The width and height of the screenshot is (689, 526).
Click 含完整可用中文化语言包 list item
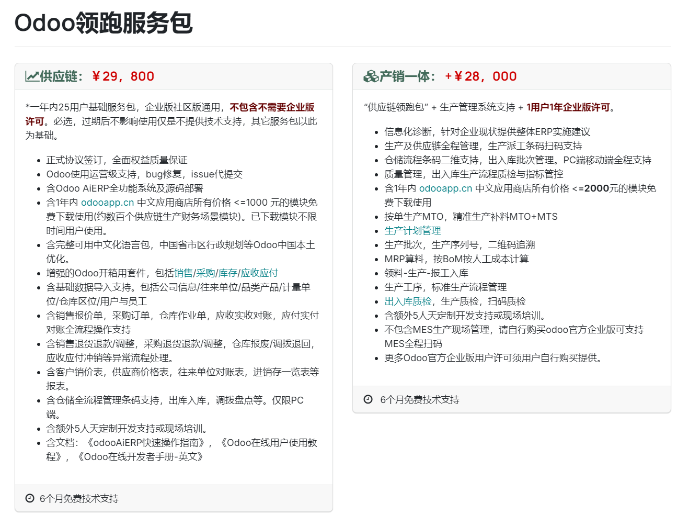coord(180,252)
